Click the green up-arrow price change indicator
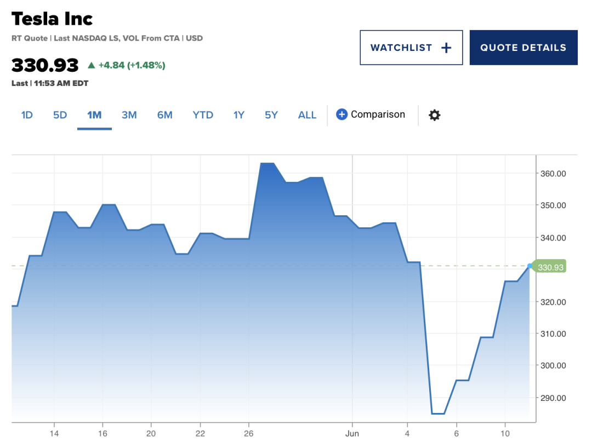 click(x=91, y=66)
